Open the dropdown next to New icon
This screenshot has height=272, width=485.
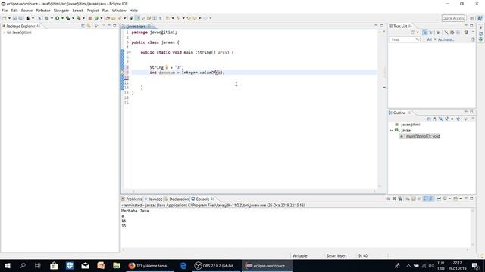9,18
